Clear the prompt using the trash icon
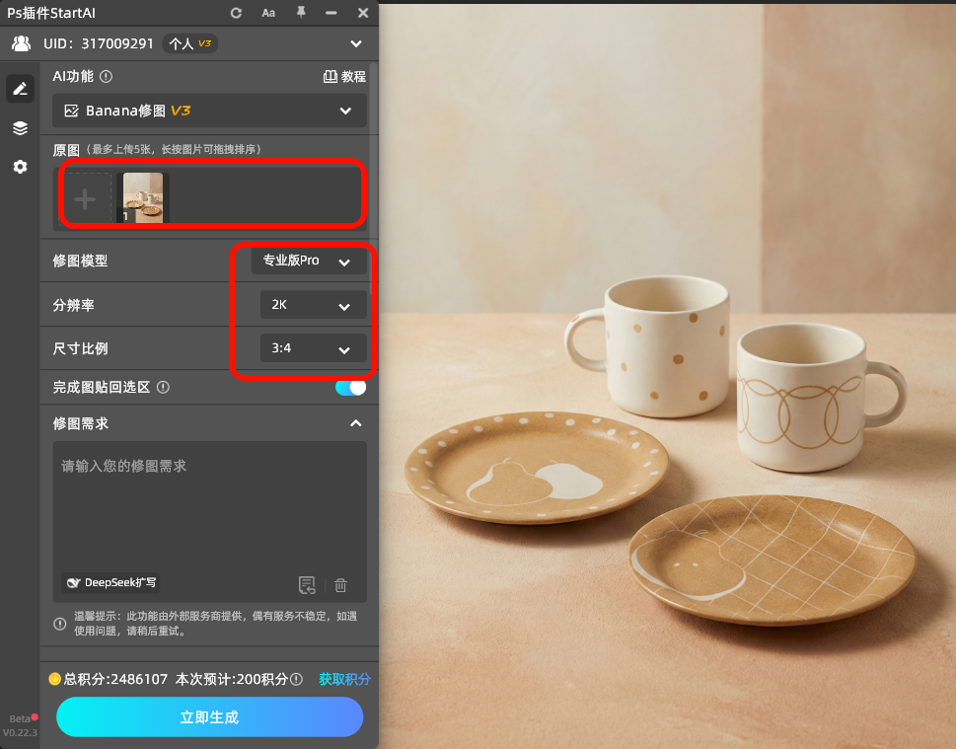The width and height of the screenshot is (956, 749). pos(340,585)
